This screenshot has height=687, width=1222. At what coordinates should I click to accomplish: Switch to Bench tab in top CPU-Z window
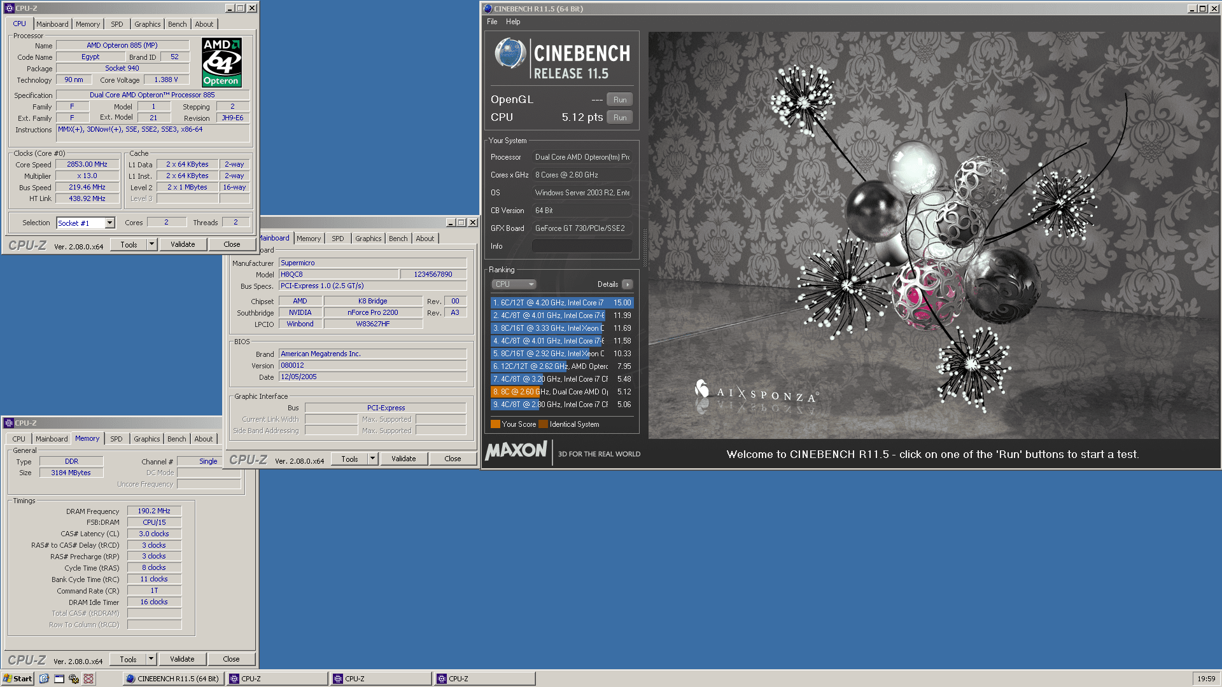tap(178, 24)
